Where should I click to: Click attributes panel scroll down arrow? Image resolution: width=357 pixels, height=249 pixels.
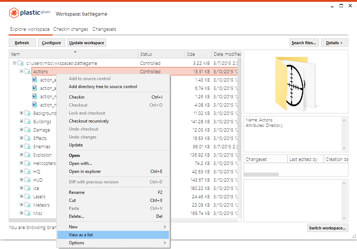click(x=344, y=148)
